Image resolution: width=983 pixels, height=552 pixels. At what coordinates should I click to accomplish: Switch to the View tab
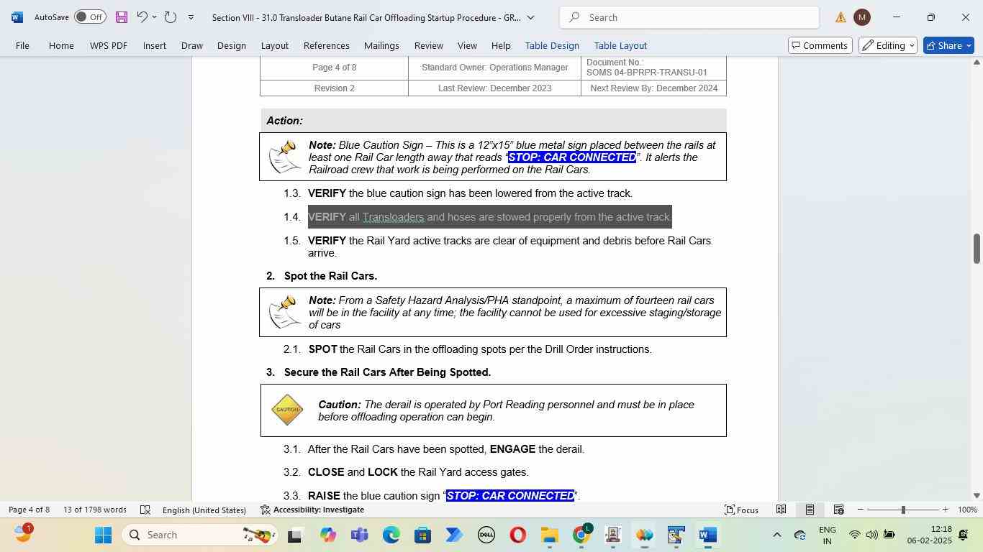(x=467, y=45)
